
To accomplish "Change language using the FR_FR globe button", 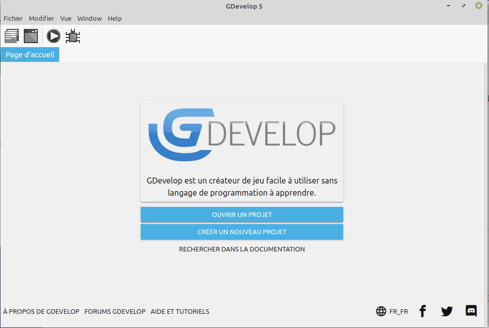I will pos(392,311).
